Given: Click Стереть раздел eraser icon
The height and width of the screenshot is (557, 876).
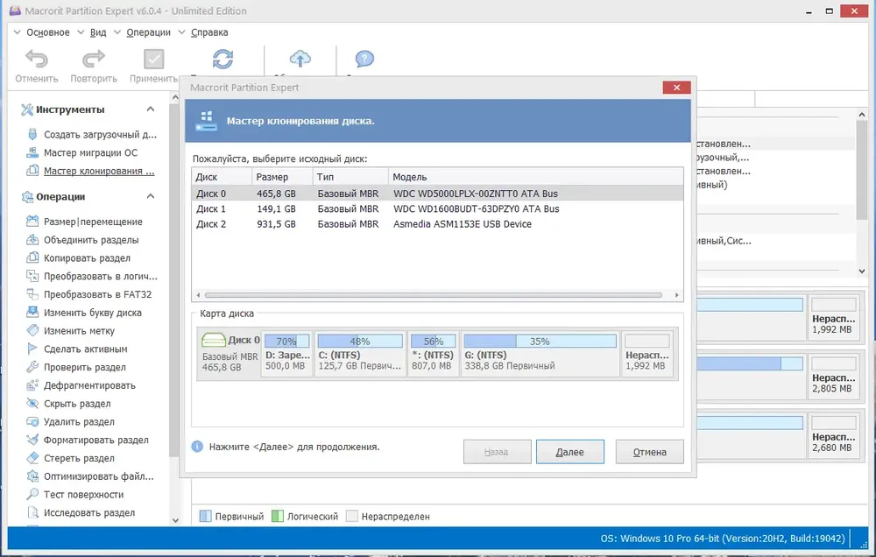Looking at the screenshot, I should 32,457.
